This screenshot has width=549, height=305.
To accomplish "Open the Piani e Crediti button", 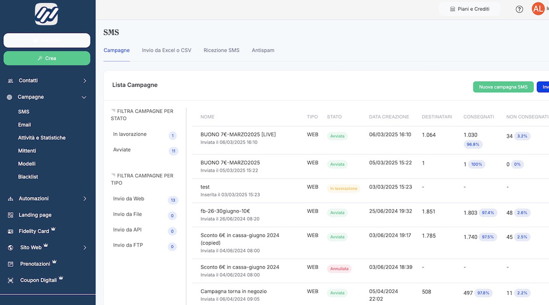I will coord(470,9).
